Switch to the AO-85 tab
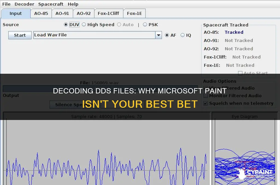Screen dimensions: 280x185 pos(41,14)
